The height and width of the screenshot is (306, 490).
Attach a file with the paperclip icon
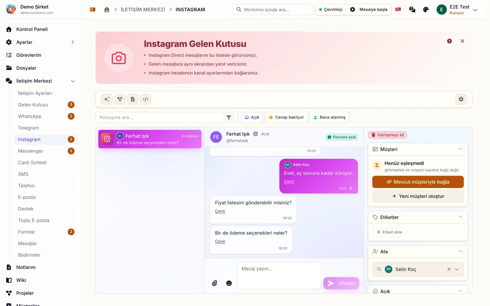[x=215, y=283]
